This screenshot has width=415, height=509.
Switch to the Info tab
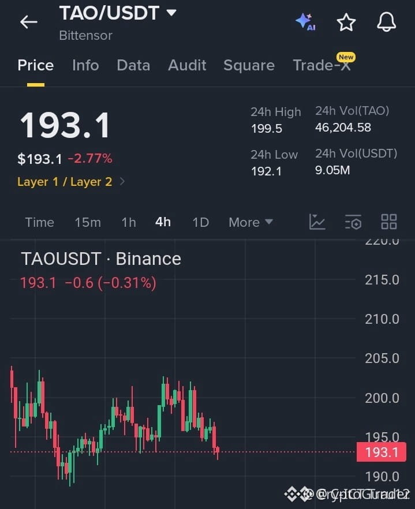(86, 65)
